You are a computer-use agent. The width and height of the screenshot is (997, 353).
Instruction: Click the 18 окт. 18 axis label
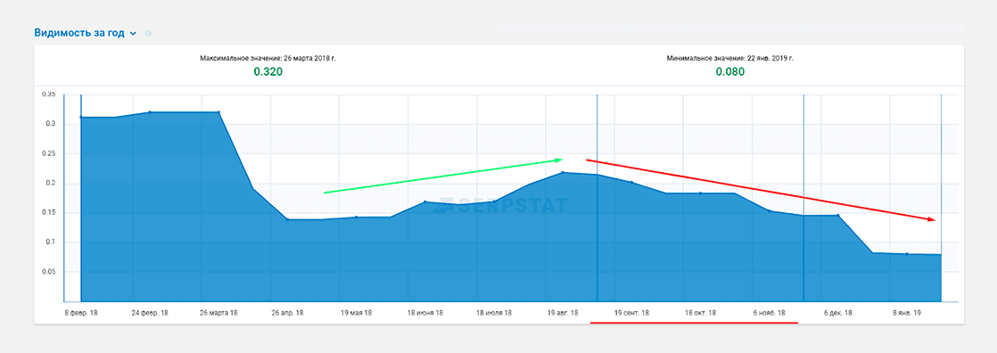tap(701, 313)
